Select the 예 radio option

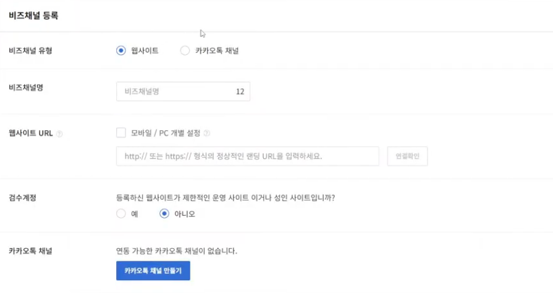121,214
